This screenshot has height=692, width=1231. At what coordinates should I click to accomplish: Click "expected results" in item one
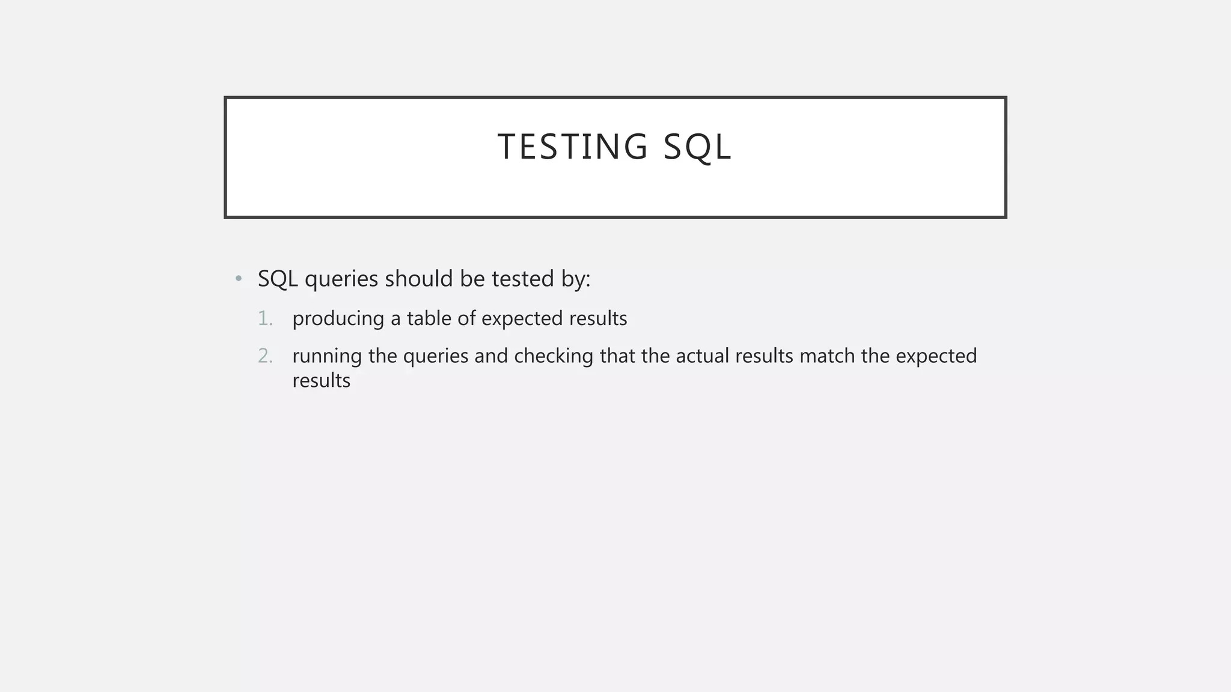554,319
